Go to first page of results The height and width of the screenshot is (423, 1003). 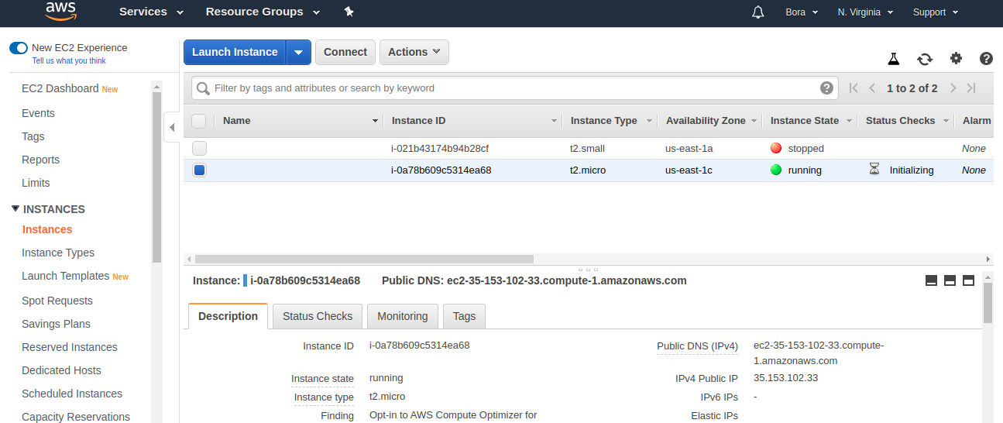[x=854, y=88]
